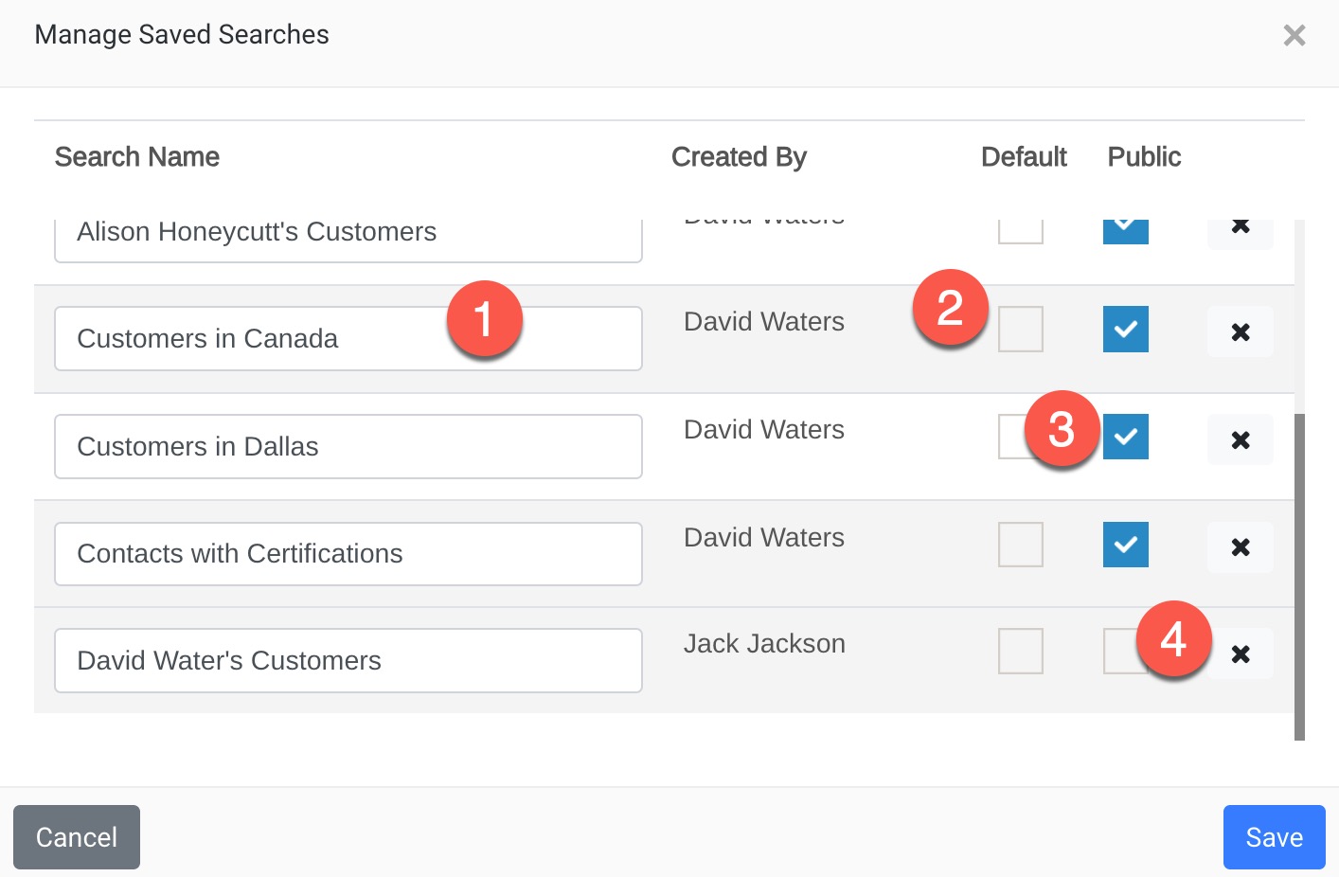Edit the Contacts with Certifications name field
The width and height of the screenshot is (1339, 877).
click(348, 554)
